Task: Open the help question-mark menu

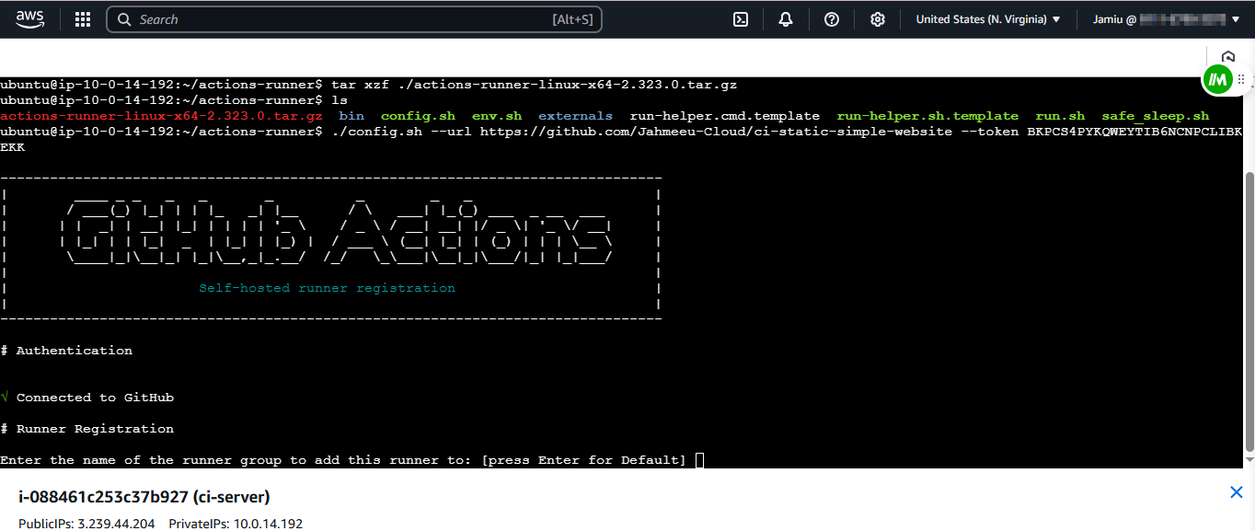Action: tap(832, 19)
